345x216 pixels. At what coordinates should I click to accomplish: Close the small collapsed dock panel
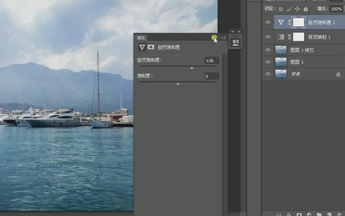point(239,32)
